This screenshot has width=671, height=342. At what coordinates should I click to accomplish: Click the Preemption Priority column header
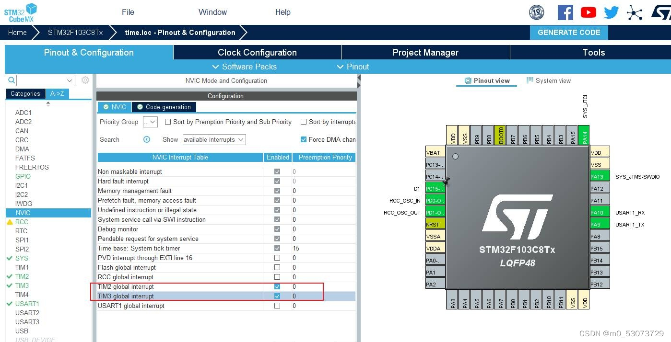pos(325,157)
